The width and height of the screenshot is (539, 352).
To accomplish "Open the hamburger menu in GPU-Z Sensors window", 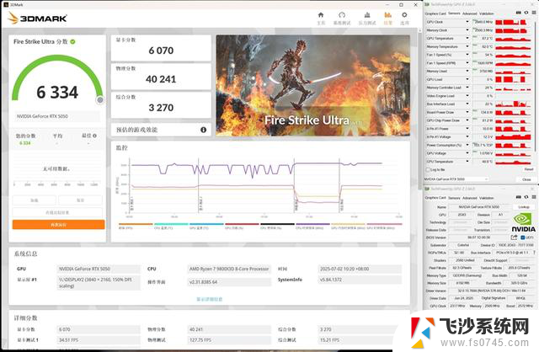I will [x=534, y=13].
